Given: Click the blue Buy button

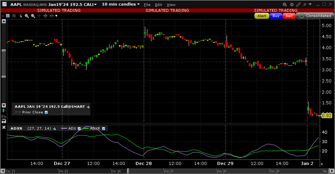Looking at the screenshot, I should point(276,16).
